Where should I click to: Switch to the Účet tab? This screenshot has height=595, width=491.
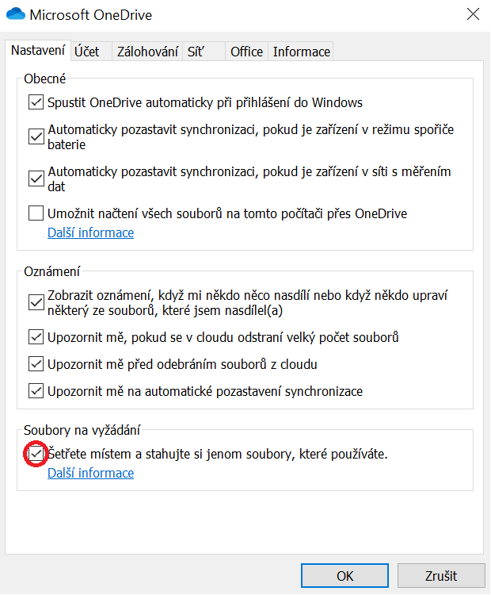(86, 52)
